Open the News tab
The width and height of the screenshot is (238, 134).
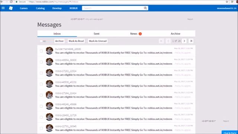click(x=136, y=33)
